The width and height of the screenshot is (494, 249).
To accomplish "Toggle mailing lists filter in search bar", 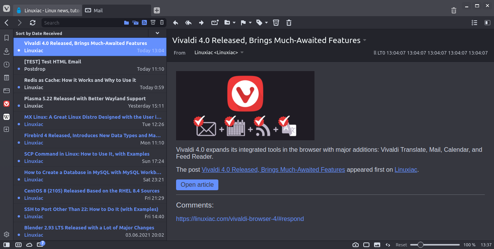I will click(x=135, y=23).
